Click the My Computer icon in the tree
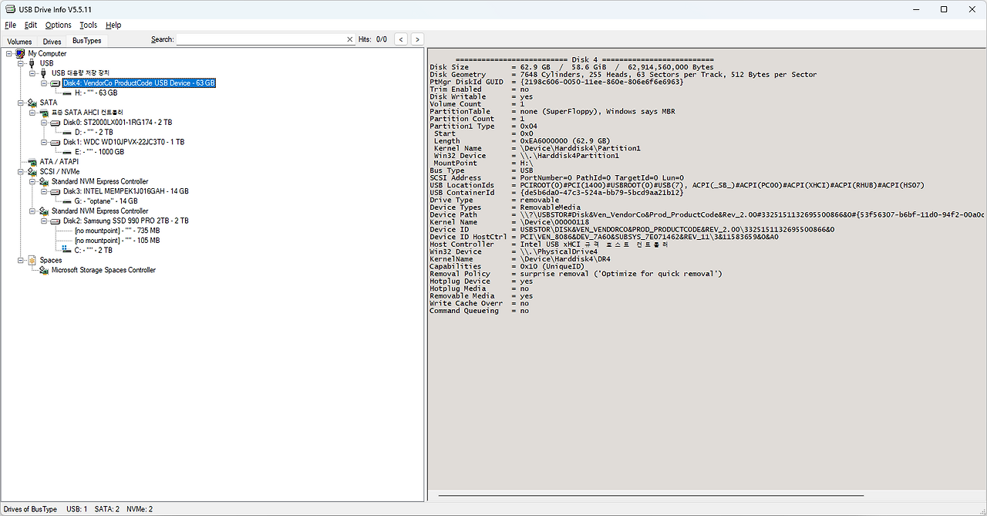This screenshot has height=516, width=987. pyautogui.click(x=20, y=53)
